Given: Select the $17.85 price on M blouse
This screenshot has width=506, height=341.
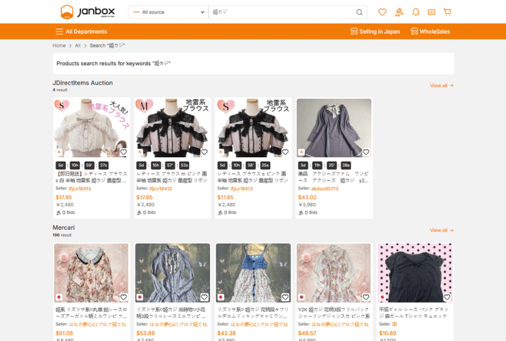Looking at the screenshot, I should coord(145,197).
